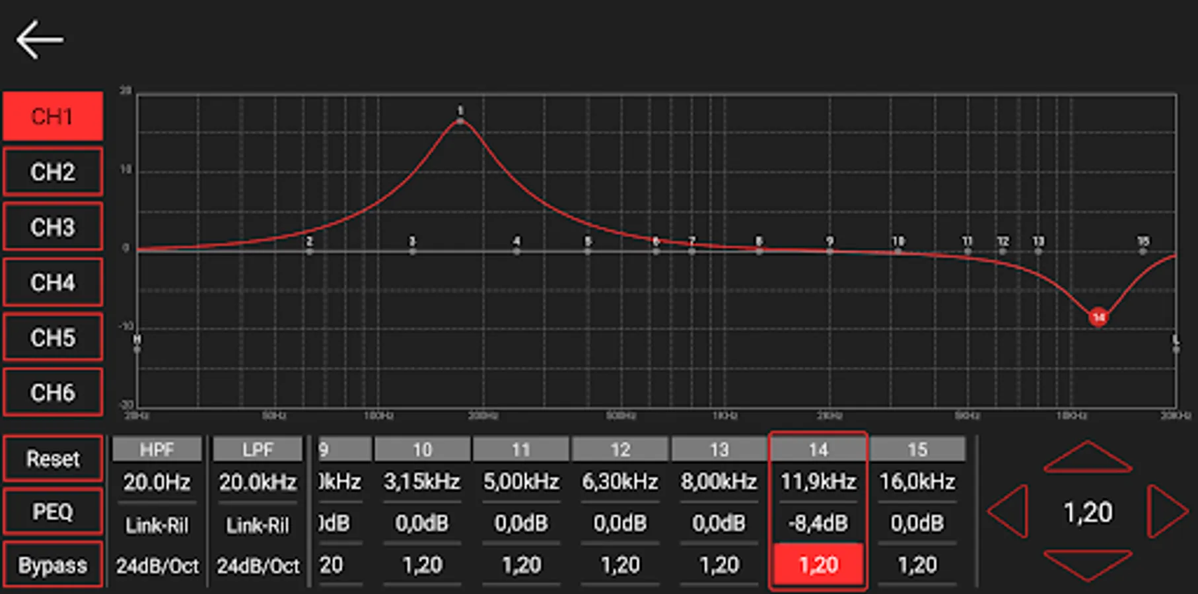Edit band 15 frequency 16,0kHz
1198x594 pixels.
(x=917, y=482)
